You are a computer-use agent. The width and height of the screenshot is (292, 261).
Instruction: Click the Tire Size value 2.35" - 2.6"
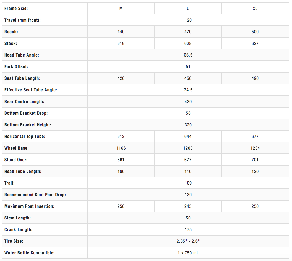click(188, 241)
